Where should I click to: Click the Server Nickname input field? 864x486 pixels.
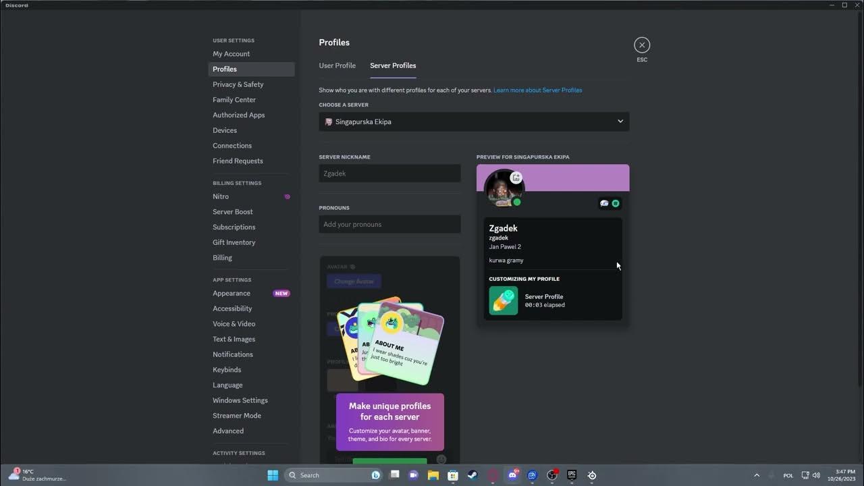389,173
